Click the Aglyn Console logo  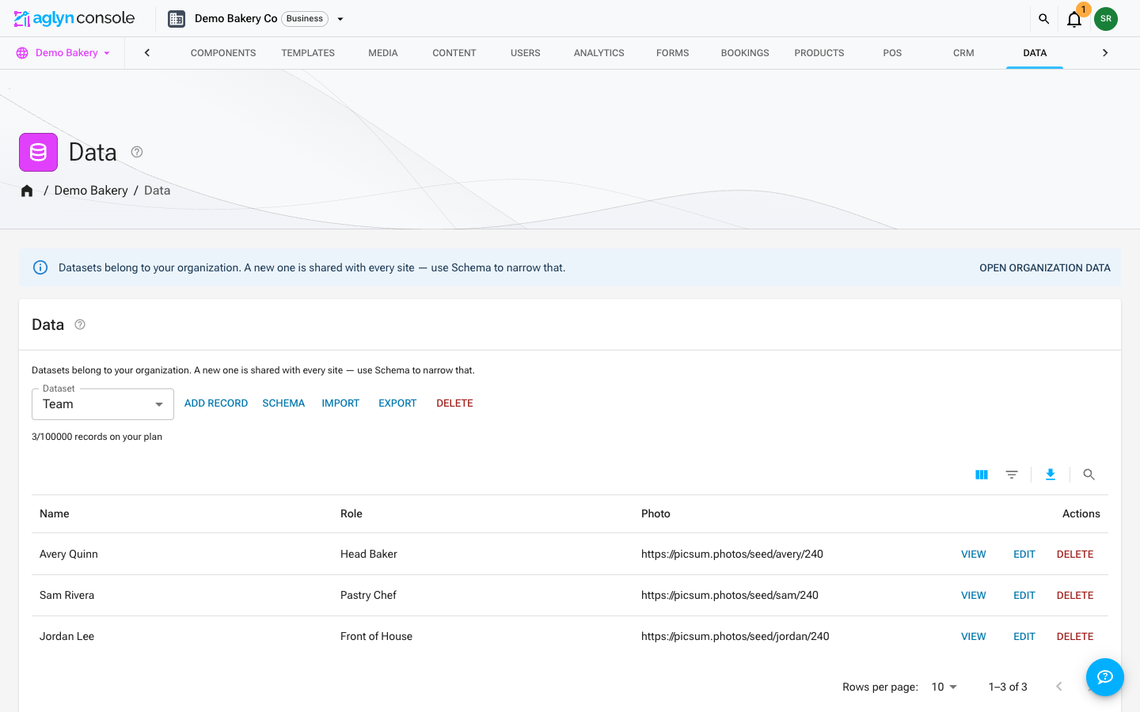(x=74, y=18)
